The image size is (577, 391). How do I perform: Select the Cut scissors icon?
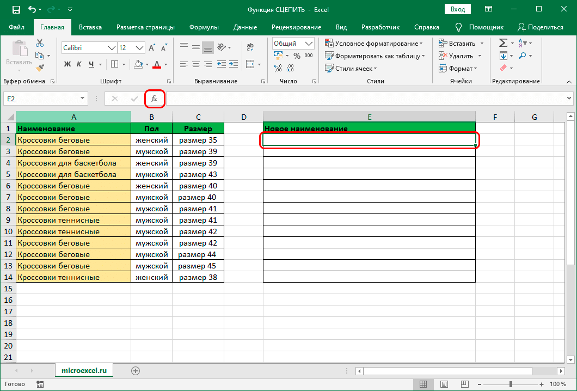[40, 44]
